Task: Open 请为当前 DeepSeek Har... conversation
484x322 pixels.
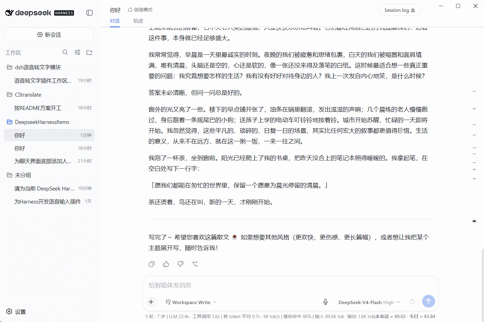Action: [x=49, y=188]
